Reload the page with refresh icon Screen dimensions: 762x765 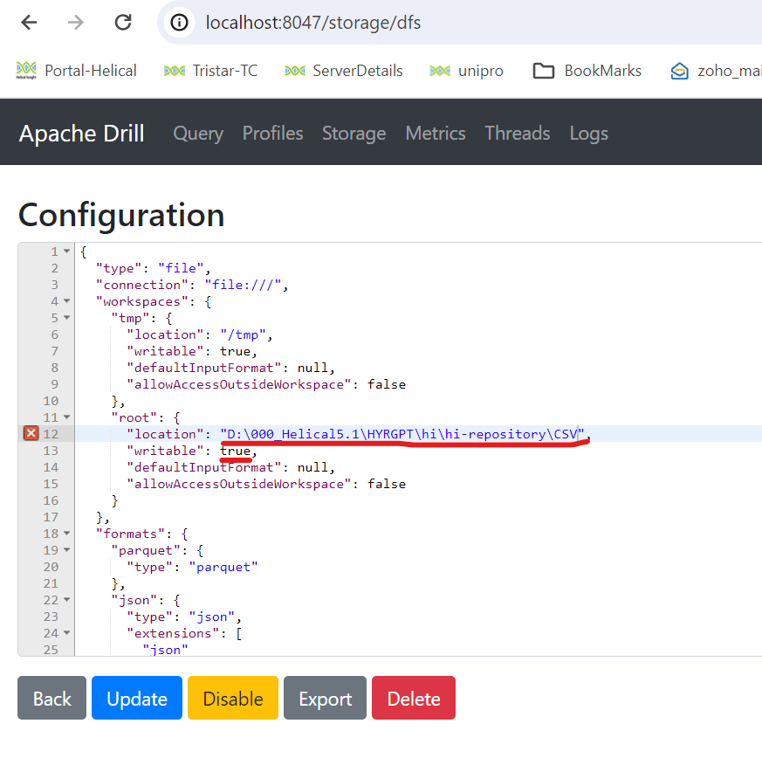tap(123, 23)
